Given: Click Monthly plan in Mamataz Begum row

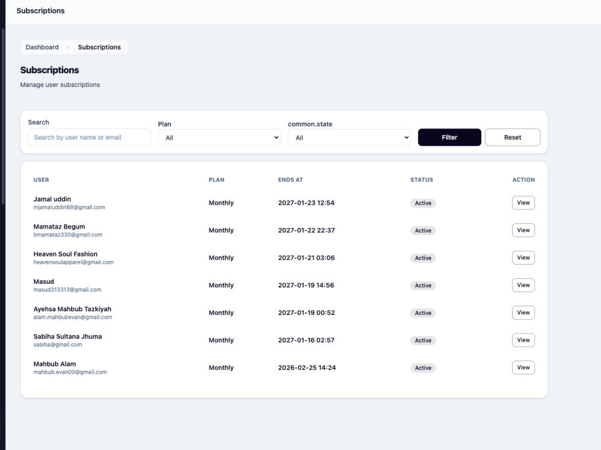Looking at the screenshot, I should pos(221,230).
